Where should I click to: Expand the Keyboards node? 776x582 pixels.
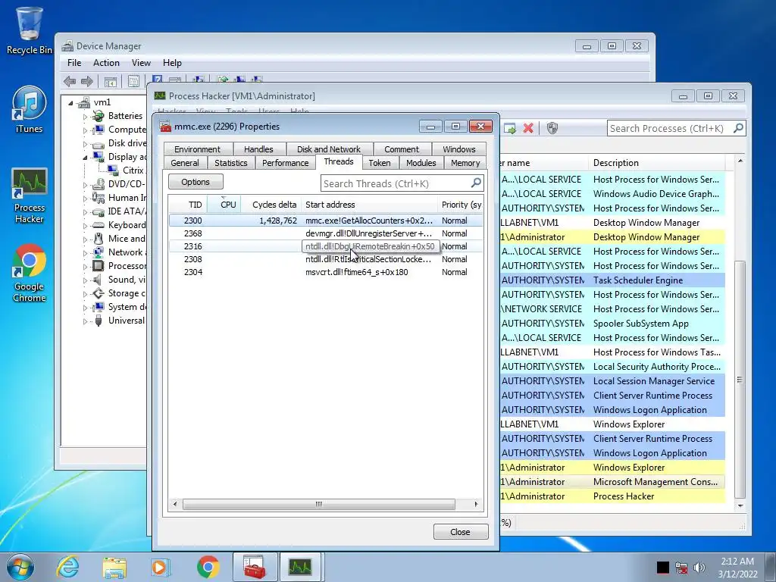85,226
